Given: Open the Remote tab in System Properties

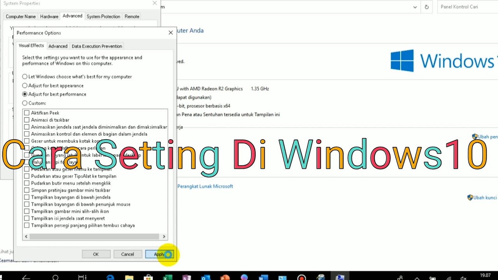Looking at the screenshot, I should (x=132, y=16).
